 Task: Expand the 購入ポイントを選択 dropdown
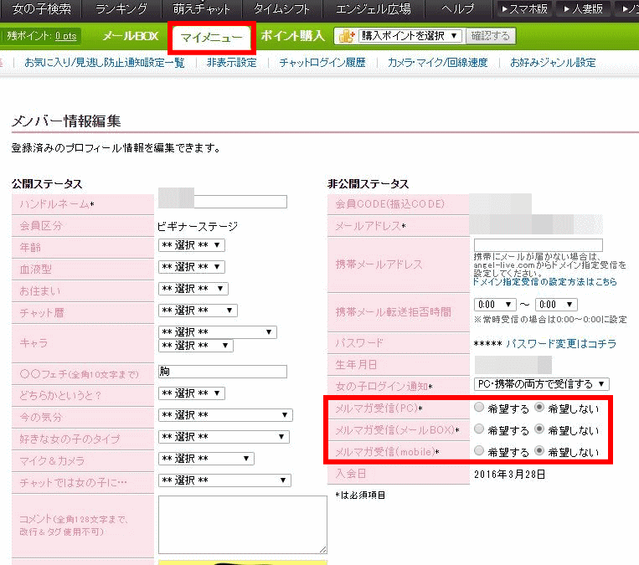(x=410, y=37)
